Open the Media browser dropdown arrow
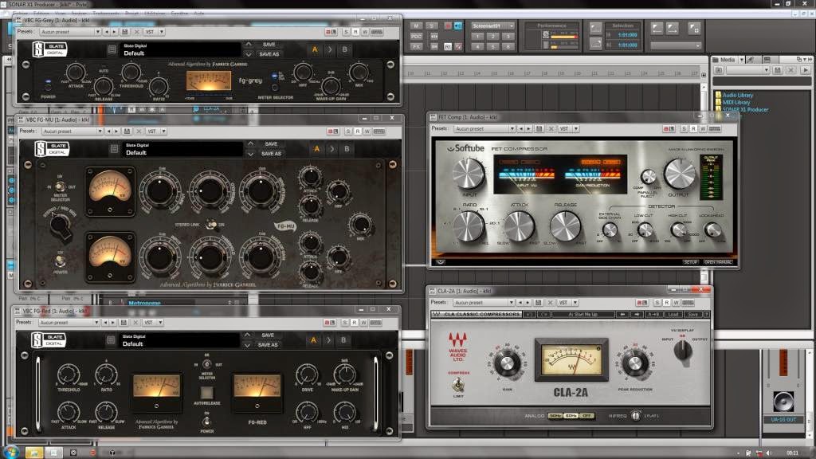Viewport: 816px width, 459px height. tap(742, 60)
